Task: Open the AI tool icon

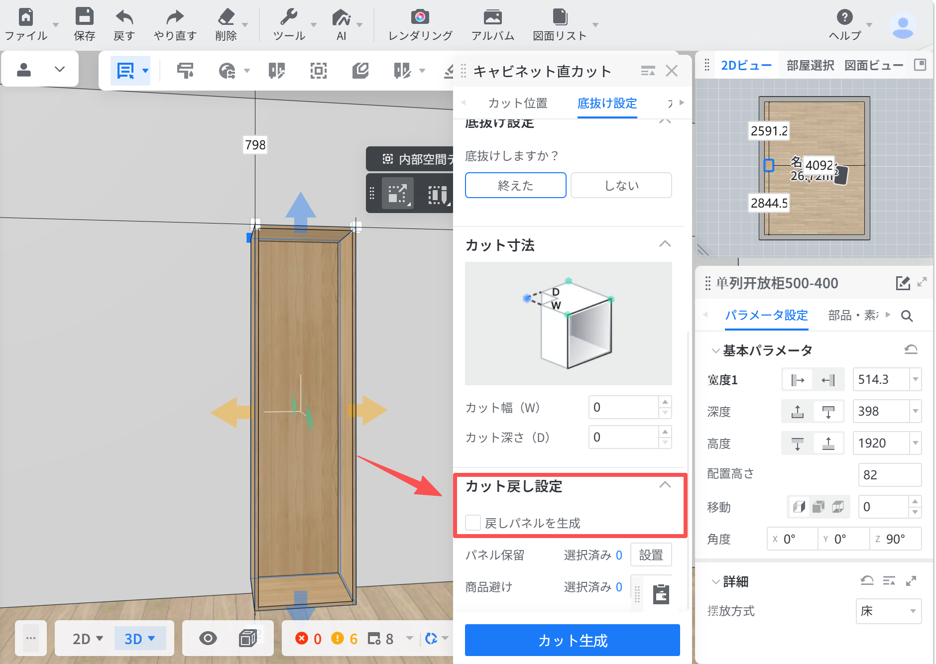Action: click(x=341, y=17)
